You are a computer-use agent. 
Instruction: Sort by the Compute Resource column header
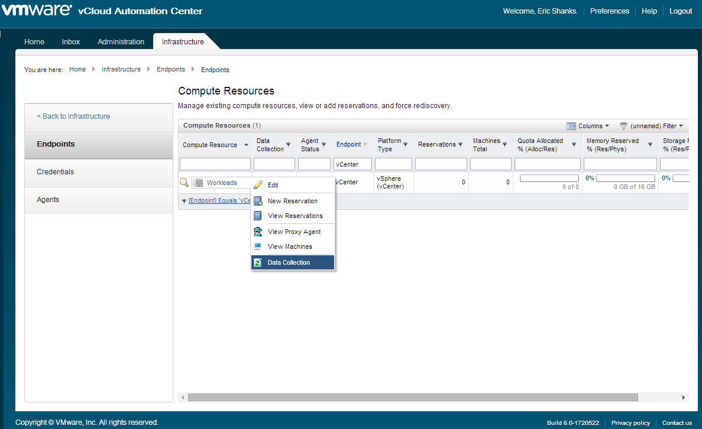[210, 145]
